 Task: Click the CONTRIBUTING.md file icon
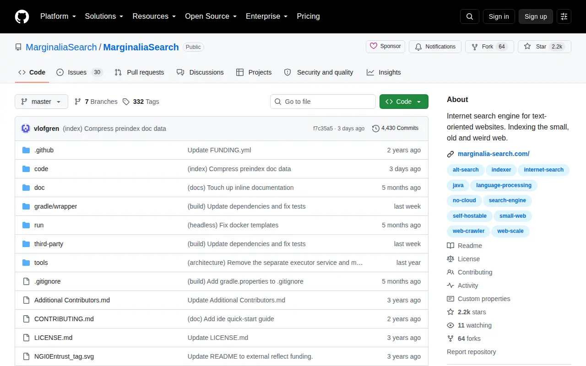[x=26, y=319]
